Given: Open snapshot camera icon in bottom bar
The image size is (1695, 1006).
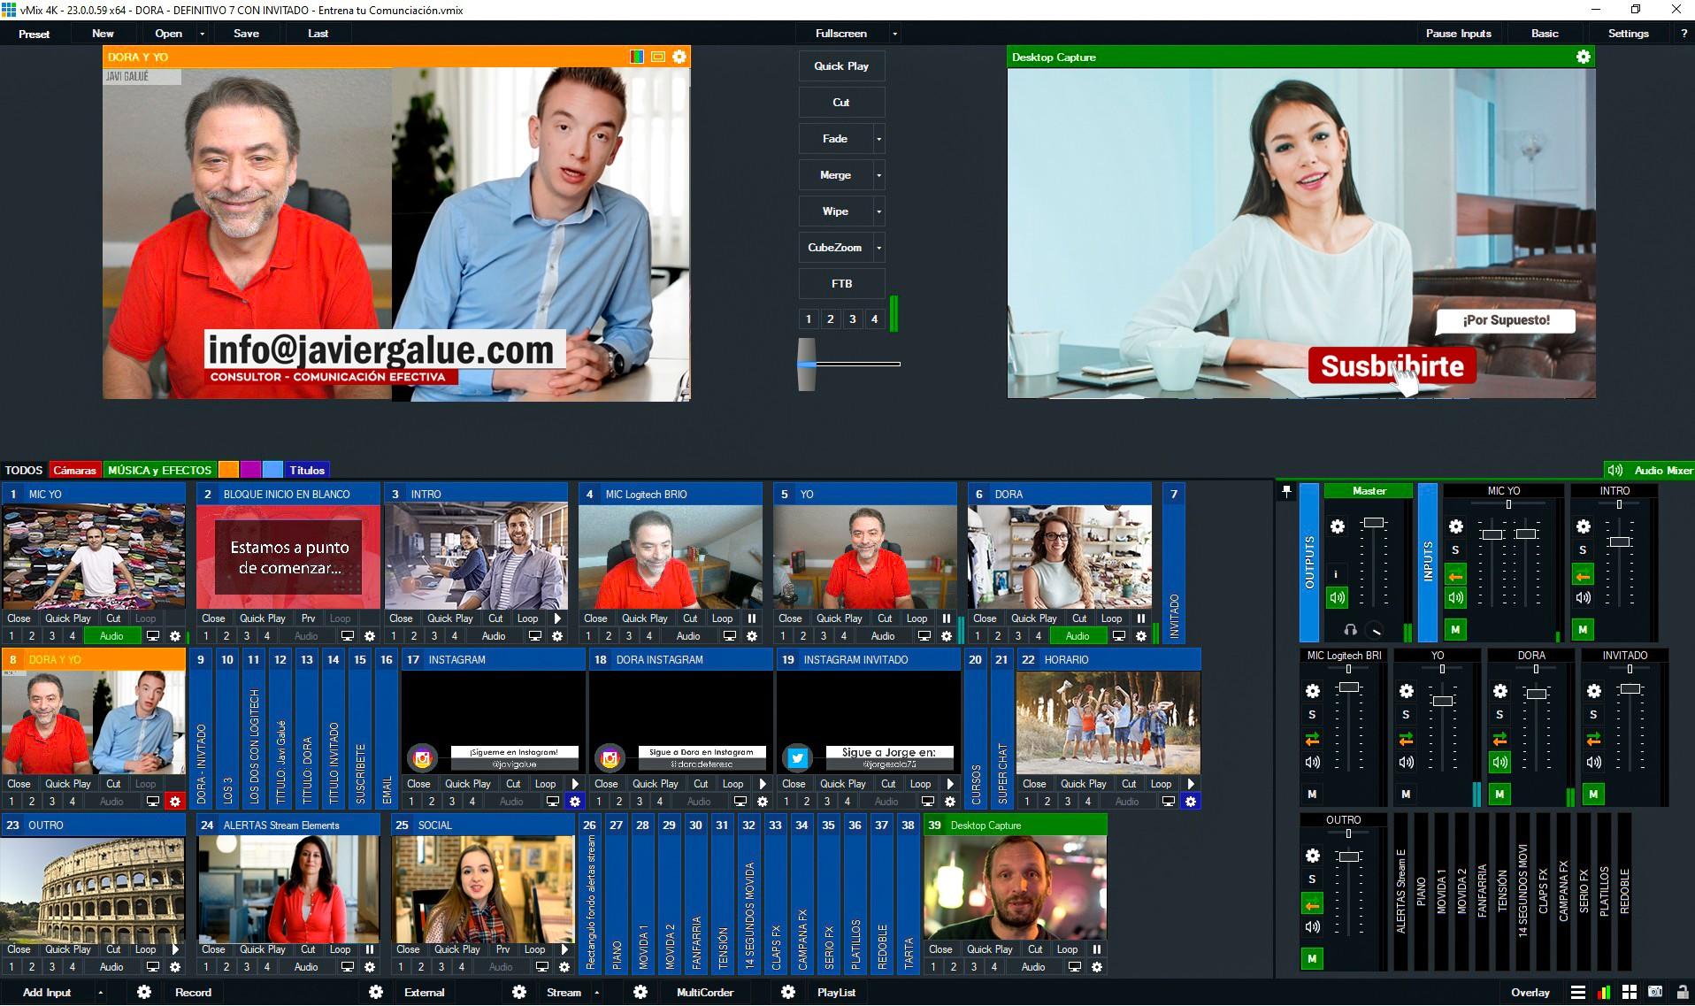Looking at the screenshot, I should pyautogui.click(x=1654, y=992).
